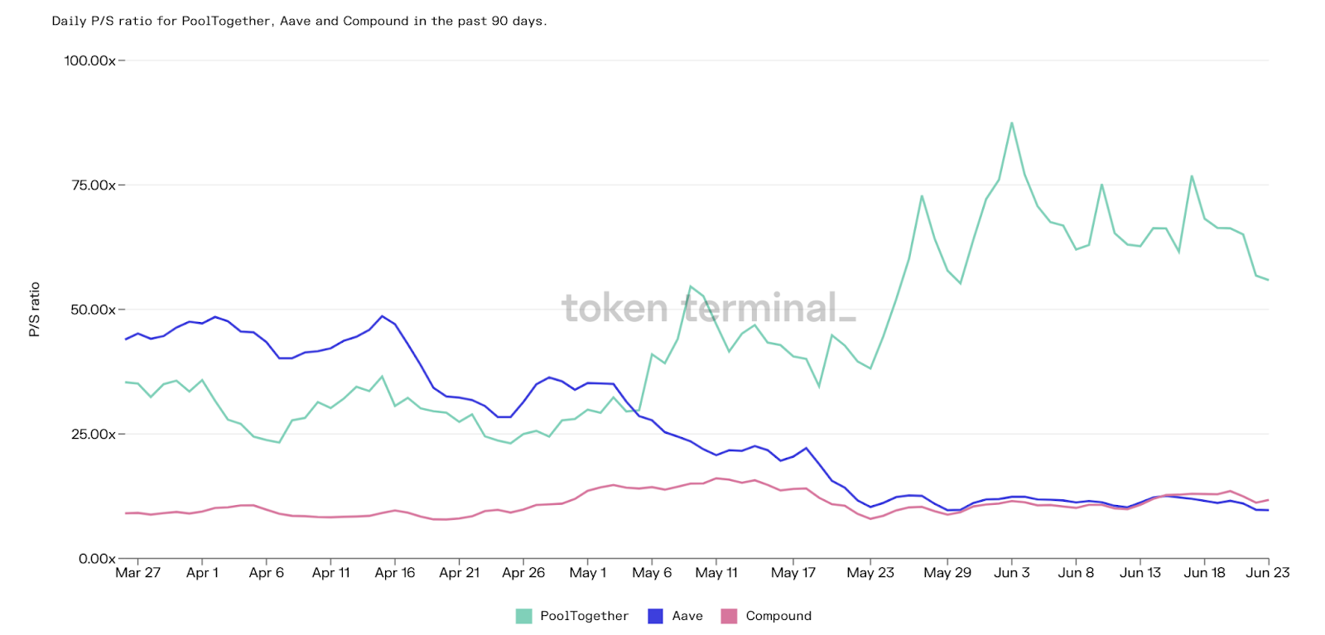Click the pink Compound legend swatch
The width and height of the screenshot is (1325, 635).
click(x=729, y=616)
